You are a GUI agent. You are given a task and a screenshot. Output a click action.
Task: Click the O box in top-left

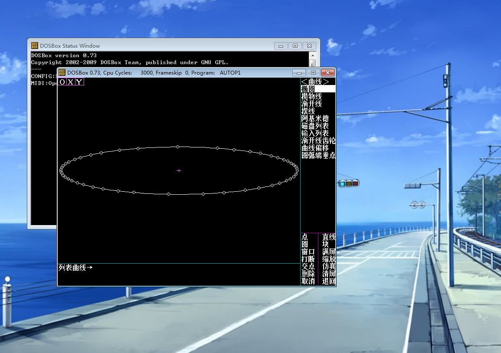coord(62,82)
